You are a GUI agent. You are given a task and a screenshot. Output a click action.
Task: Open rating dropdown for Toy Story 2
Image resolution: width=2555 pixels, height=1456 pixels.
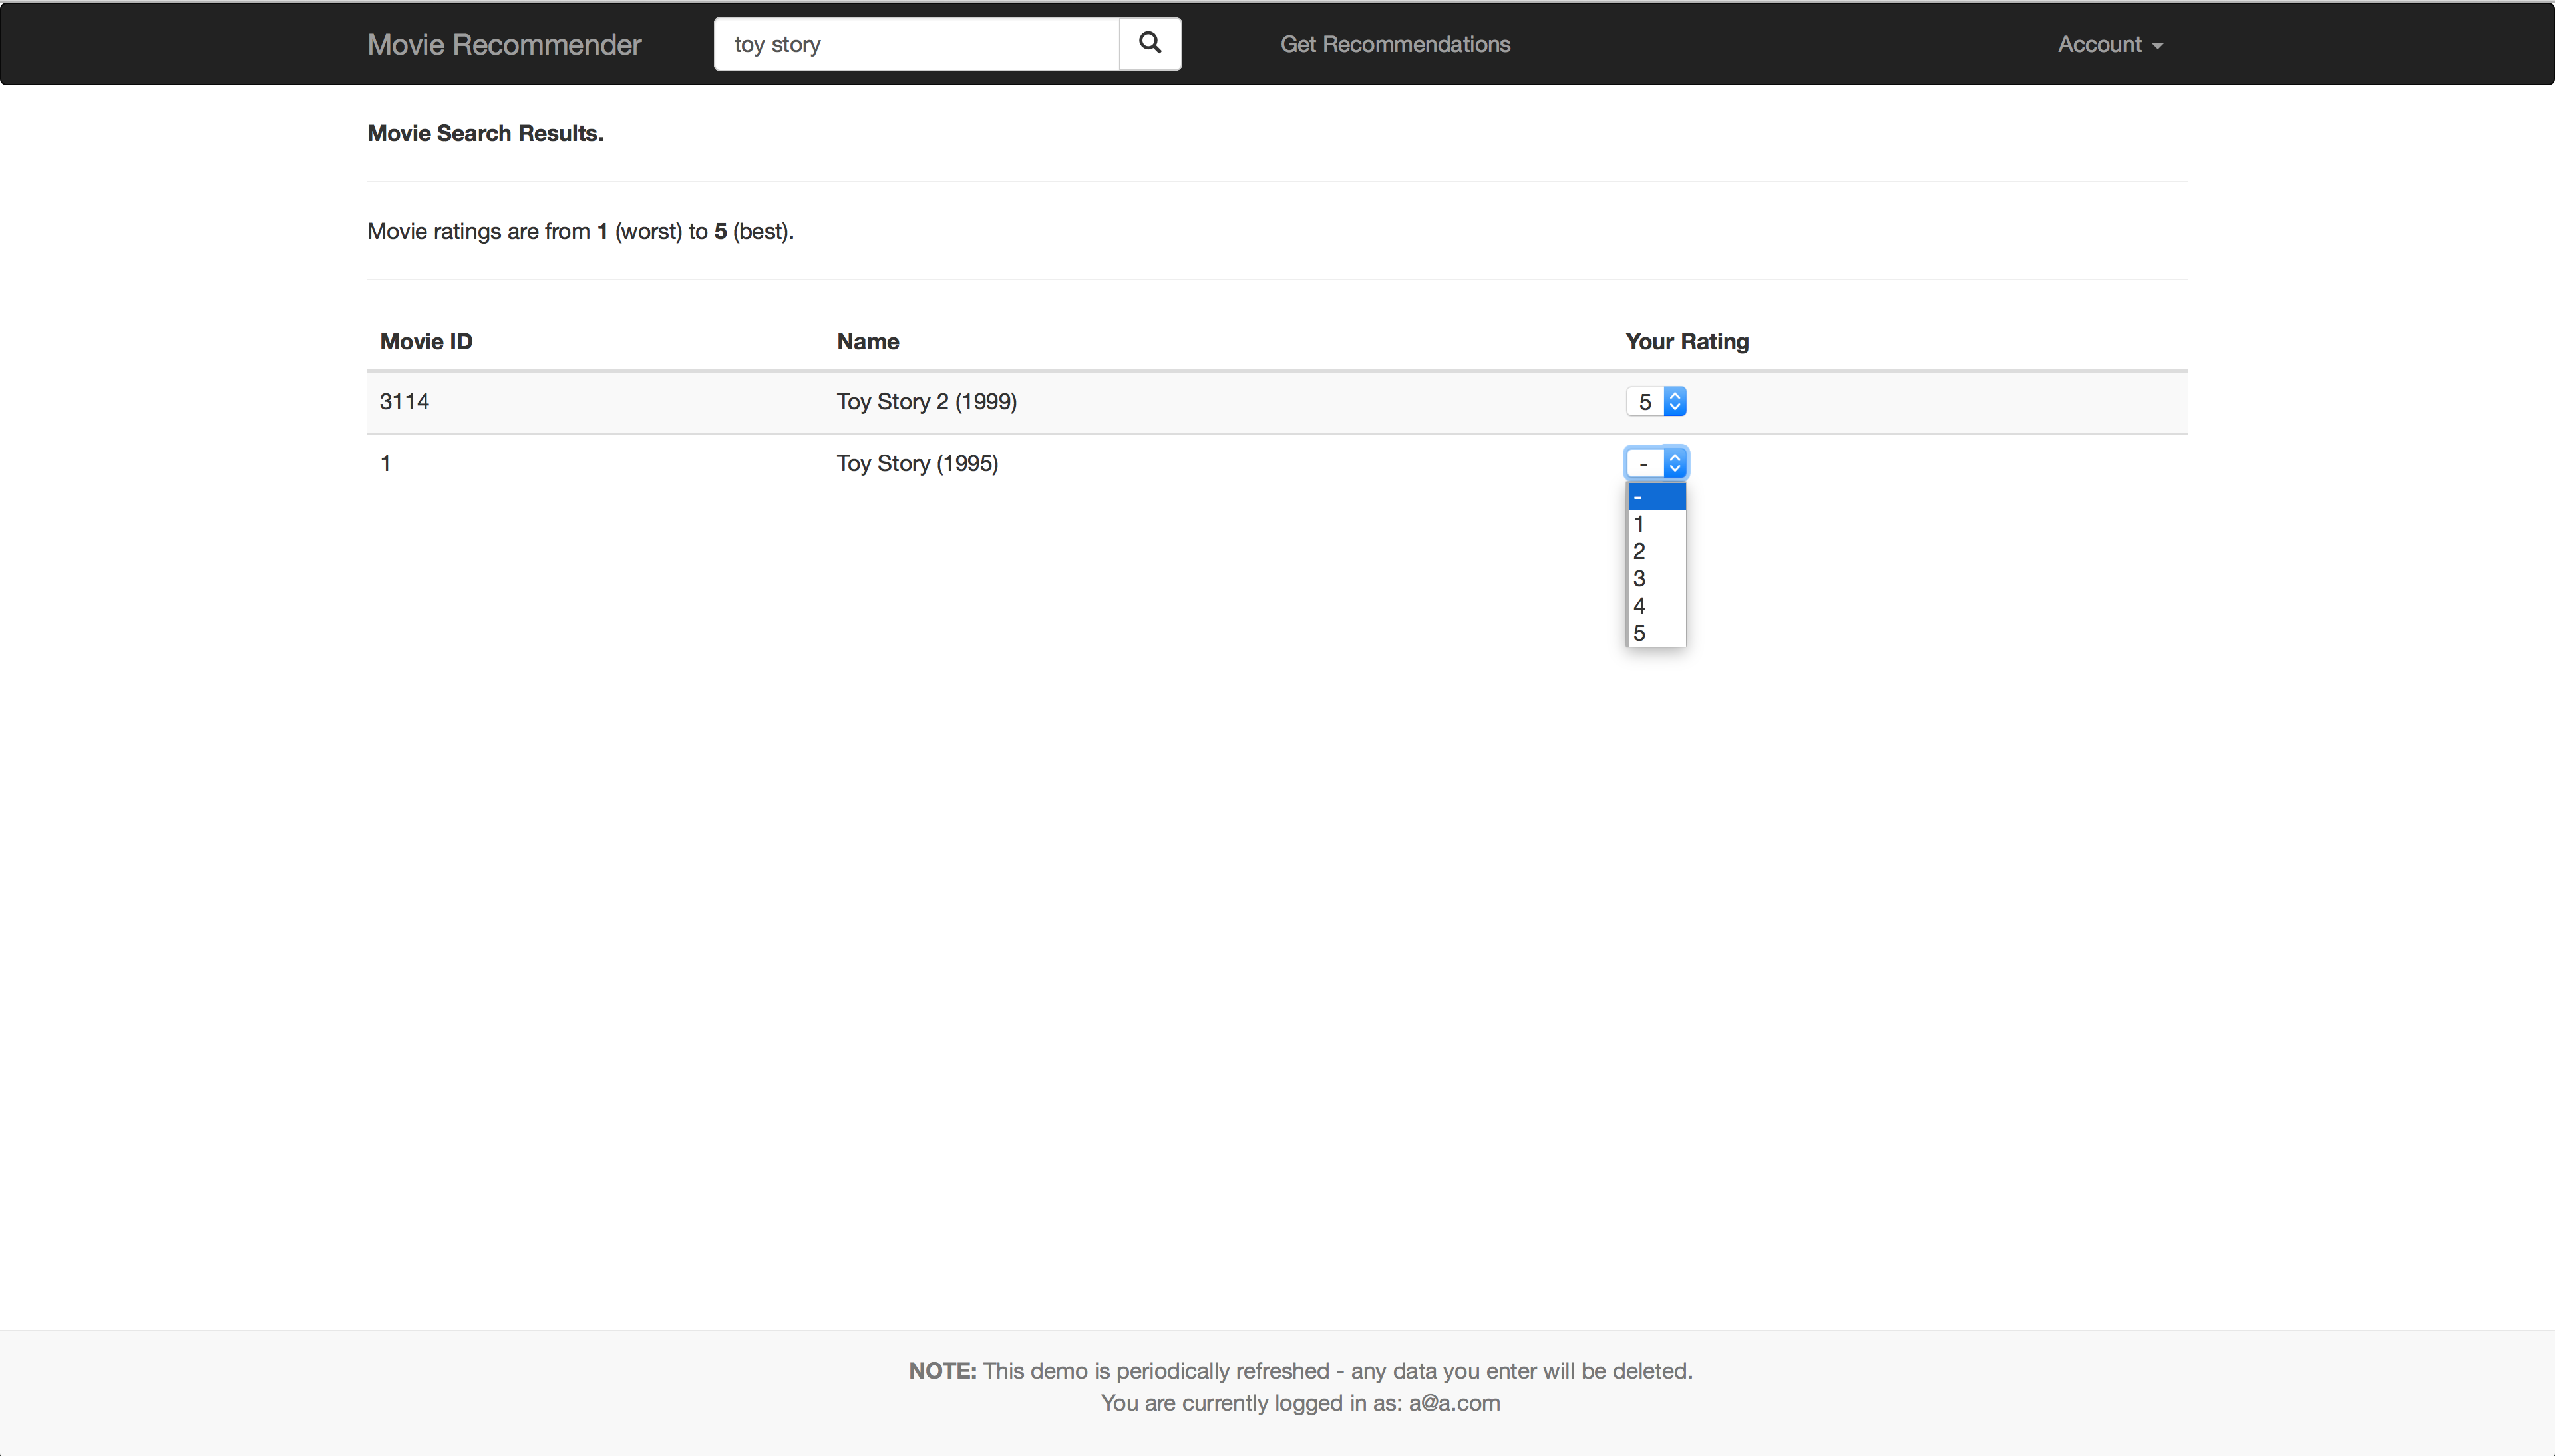coord(1655,402)
